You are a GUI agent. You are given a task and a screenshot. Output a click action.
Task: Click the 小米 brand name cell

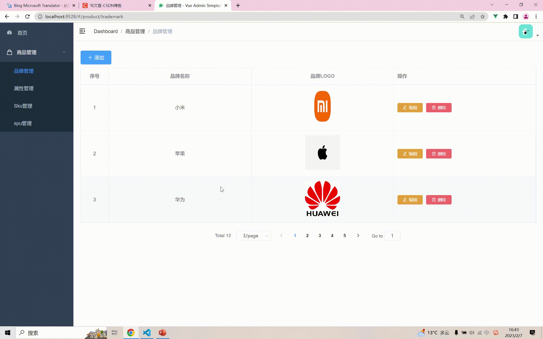coord(180,107)
